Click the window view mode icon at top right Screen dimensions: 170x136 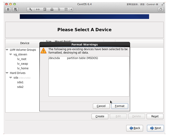tap(161, 10)
